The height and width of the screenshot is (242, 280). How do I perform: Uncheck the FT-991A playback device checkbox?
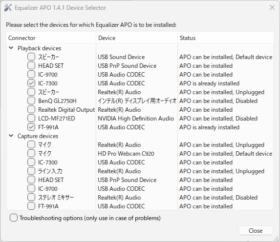pos(31,127)
